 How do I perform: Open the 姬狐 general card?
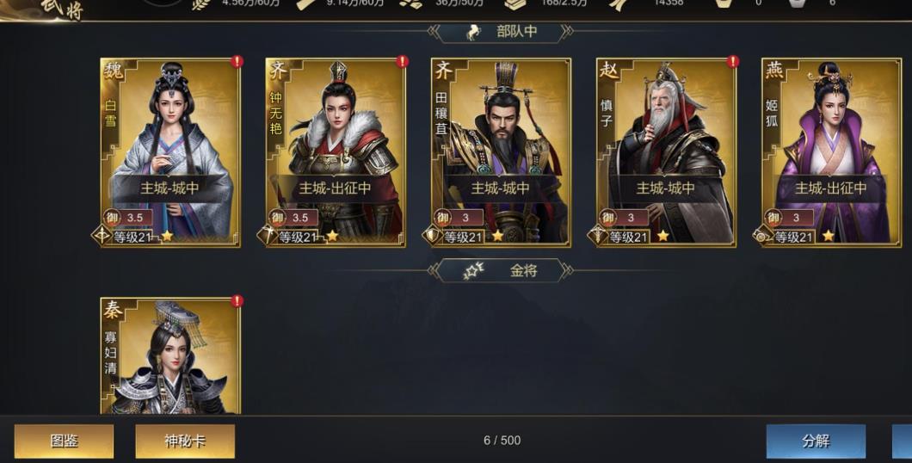(831, 152)
